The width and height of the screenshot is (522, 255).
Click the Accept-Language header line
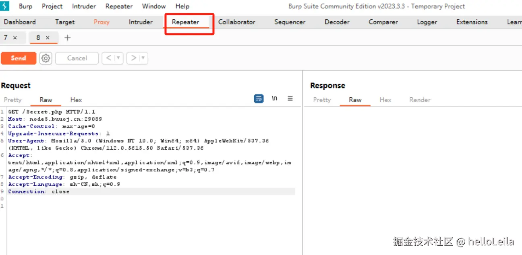(64, 184)
